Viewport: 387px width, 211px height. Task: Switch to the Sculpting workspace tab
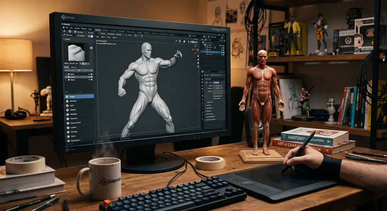tap(105, 30)
